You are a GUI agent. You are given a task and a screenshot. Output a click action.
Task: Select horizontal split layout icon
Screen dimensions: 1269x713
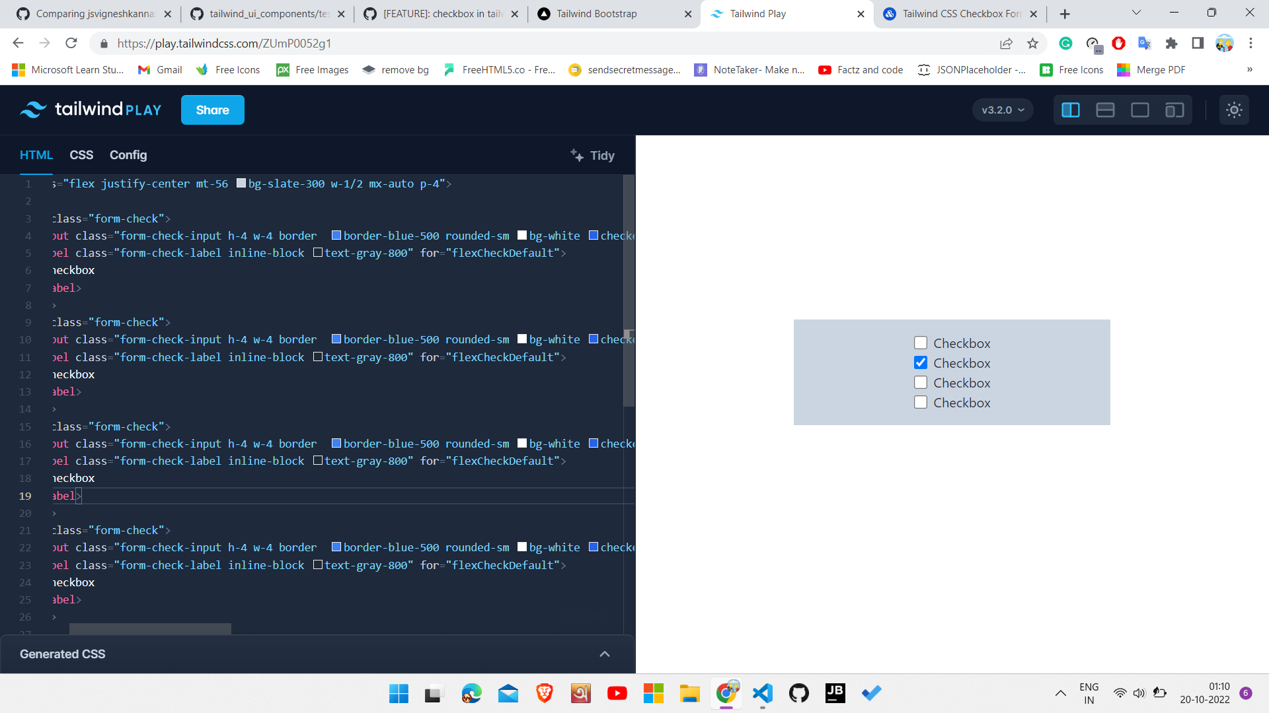pyautogui.click(x=1105, y=110)
